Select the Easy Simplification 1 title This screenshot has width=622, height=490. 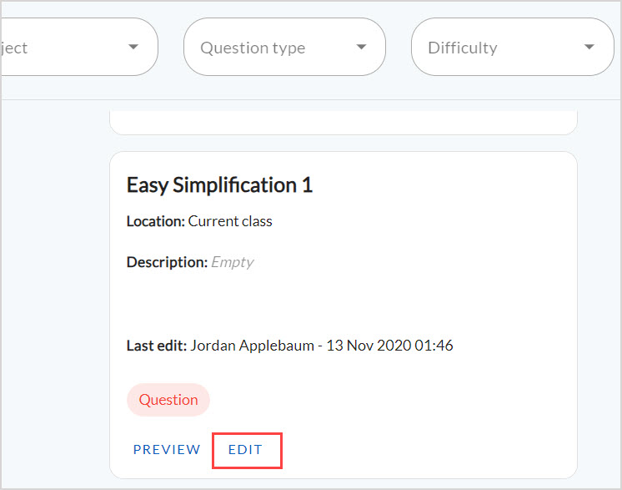(219, 185)
